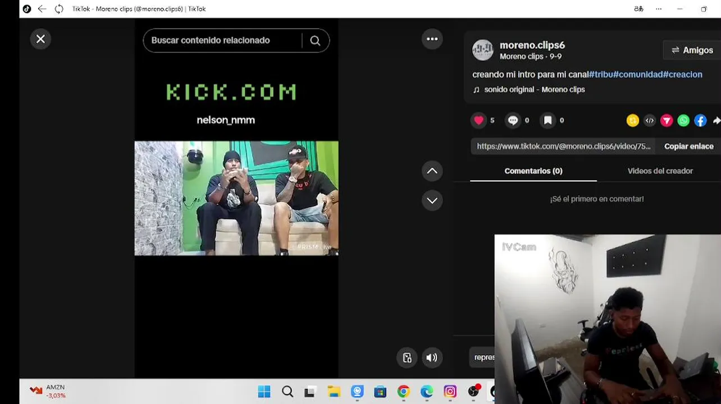Open Instagram from the taskbar
This screenshot has width=721, height=404.
pos(450,391)
